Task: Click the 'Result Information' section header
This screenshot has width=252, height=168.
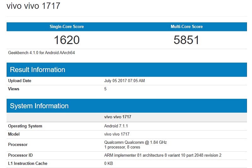Action: tap(127, 70)
